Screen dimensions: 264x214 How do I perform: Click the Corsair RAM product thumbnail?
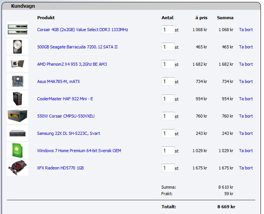pyautogui.click(x=17, y=30)
